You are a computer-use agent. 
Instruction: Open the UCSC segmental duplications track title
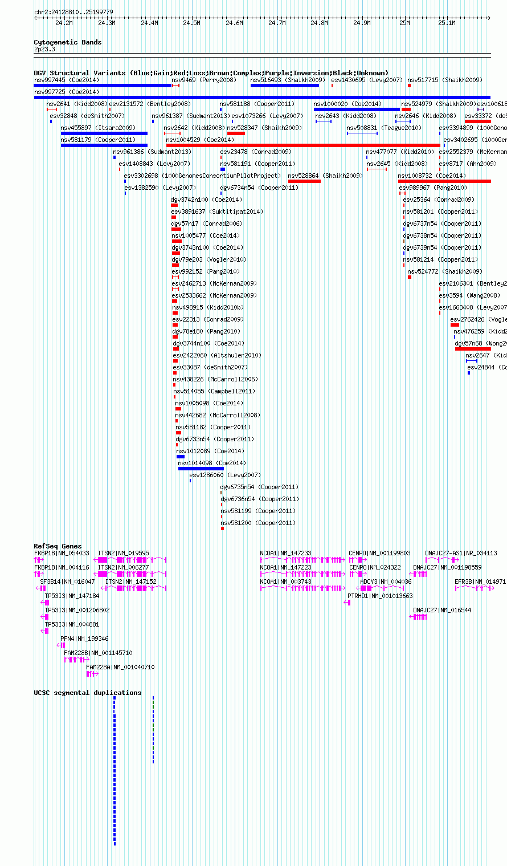click(88, 693)
